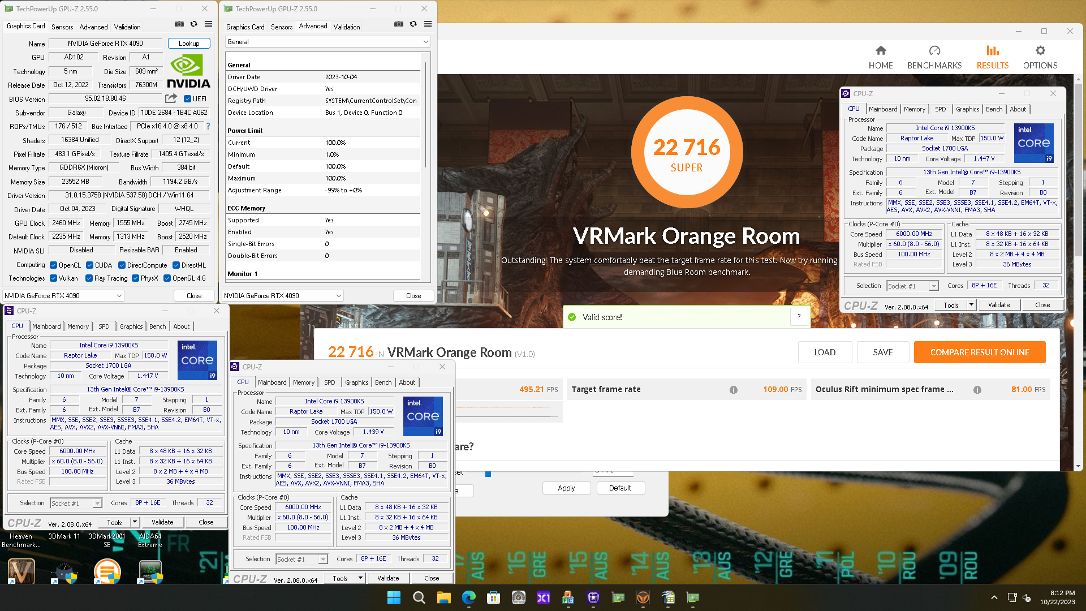Open Memory tab in middle CPU-Z
Image resolution: width=1086 pixels, height=611 pixels.
coord(304,382)
